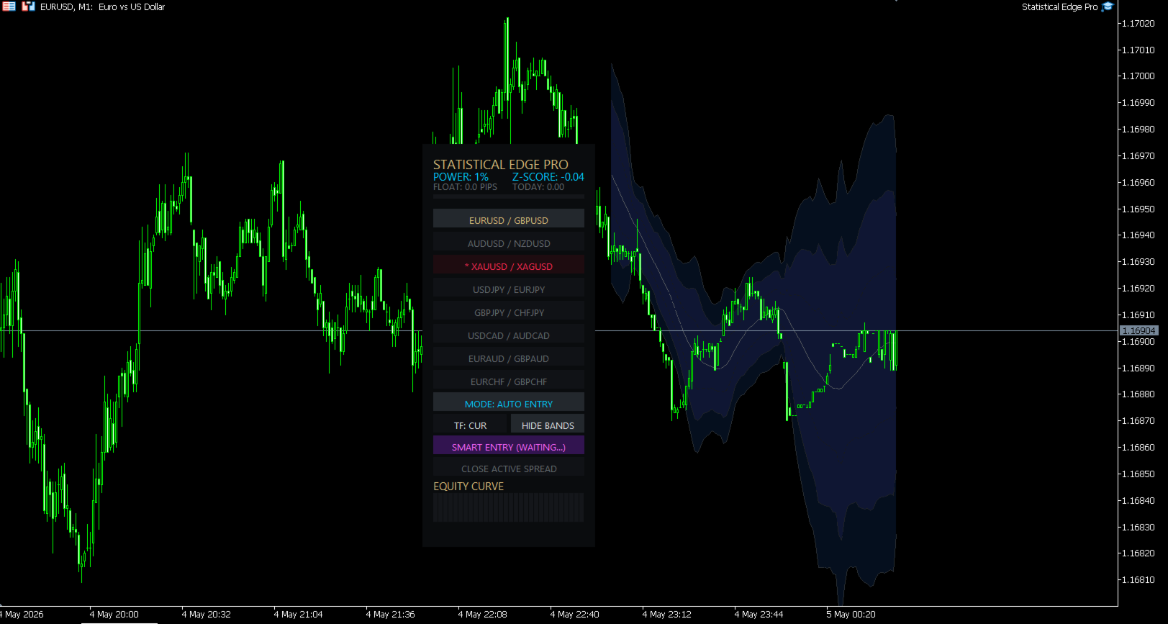Choose the GBPJPY / CHFJPY pair
Screen dimensions: 1168x624
pyautogui.click(x=509, y=312)
